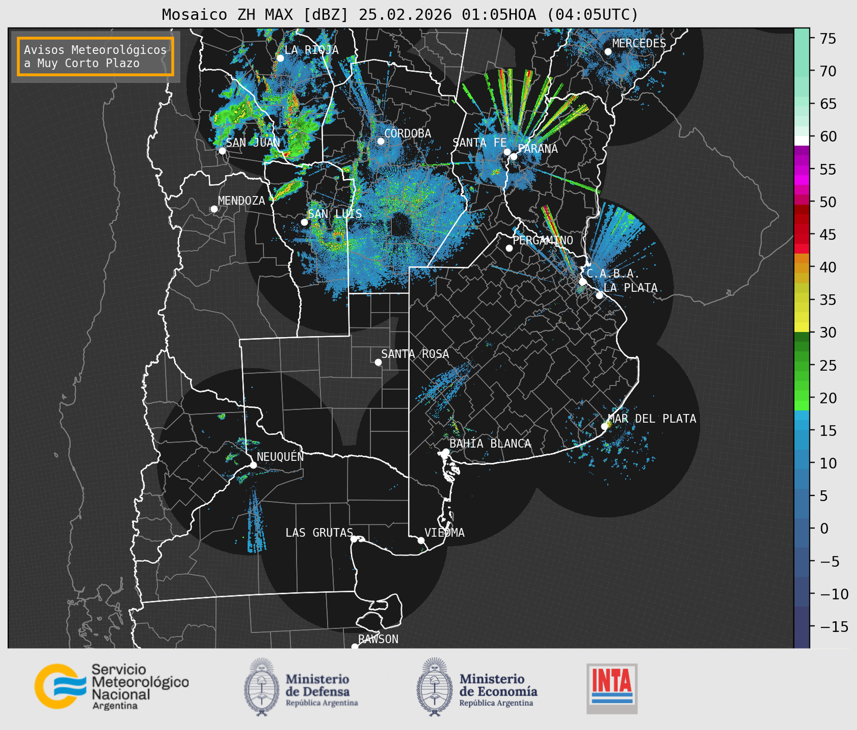Click the 0 value on the scale
Image resolution: width=857 pixels, height=730 pixels.
click(x=824, y=528)
